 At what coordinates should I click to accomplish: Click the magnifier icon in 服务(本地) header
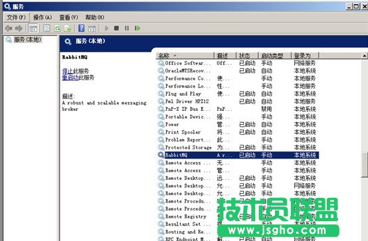(x=68, y=42)
